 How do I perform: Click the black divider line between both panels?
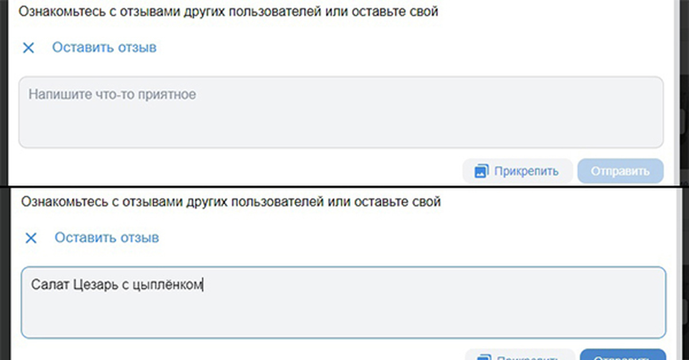(x=344, y=187)
